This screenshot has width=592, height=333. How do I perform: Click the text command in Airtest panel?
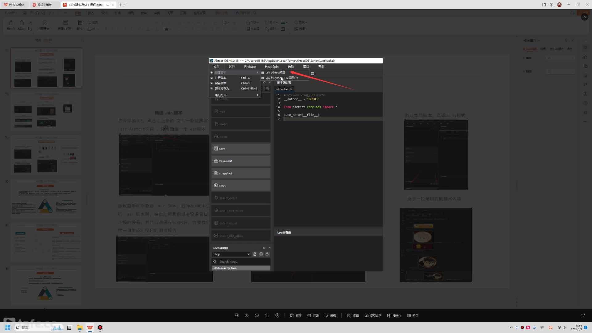[241, 149]
